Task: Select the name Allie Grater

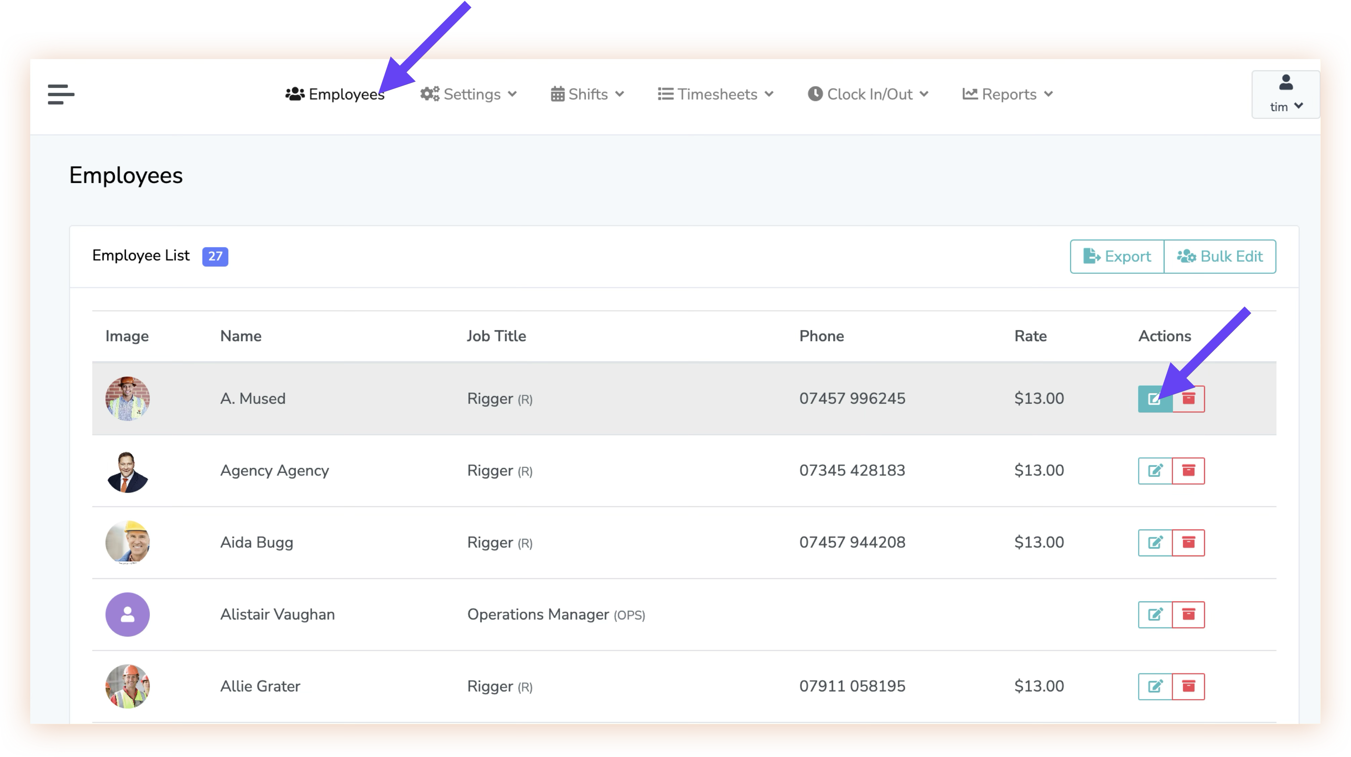Action: click(x=260, y=686)
